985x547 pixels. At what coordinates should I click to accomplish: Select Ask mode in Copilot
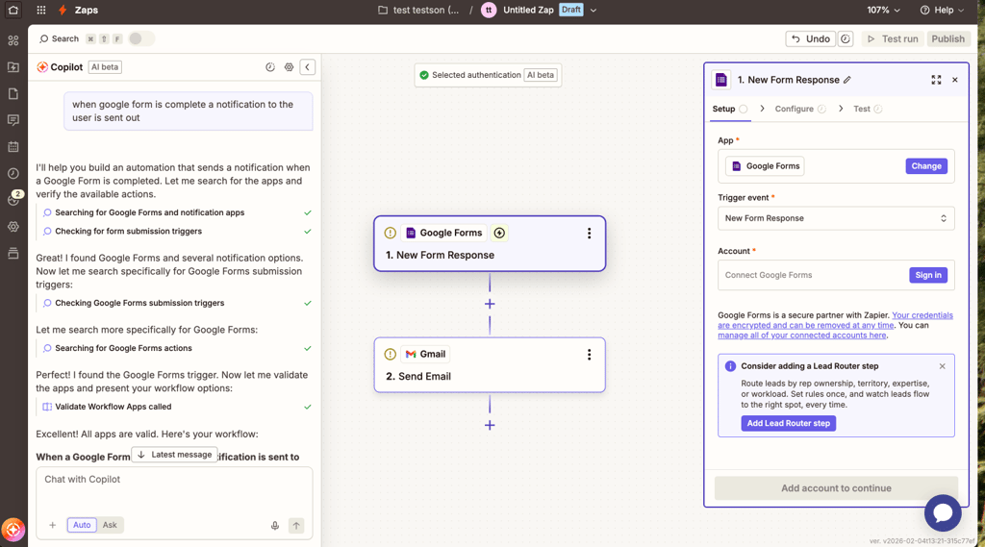click(x=110, y=525)
